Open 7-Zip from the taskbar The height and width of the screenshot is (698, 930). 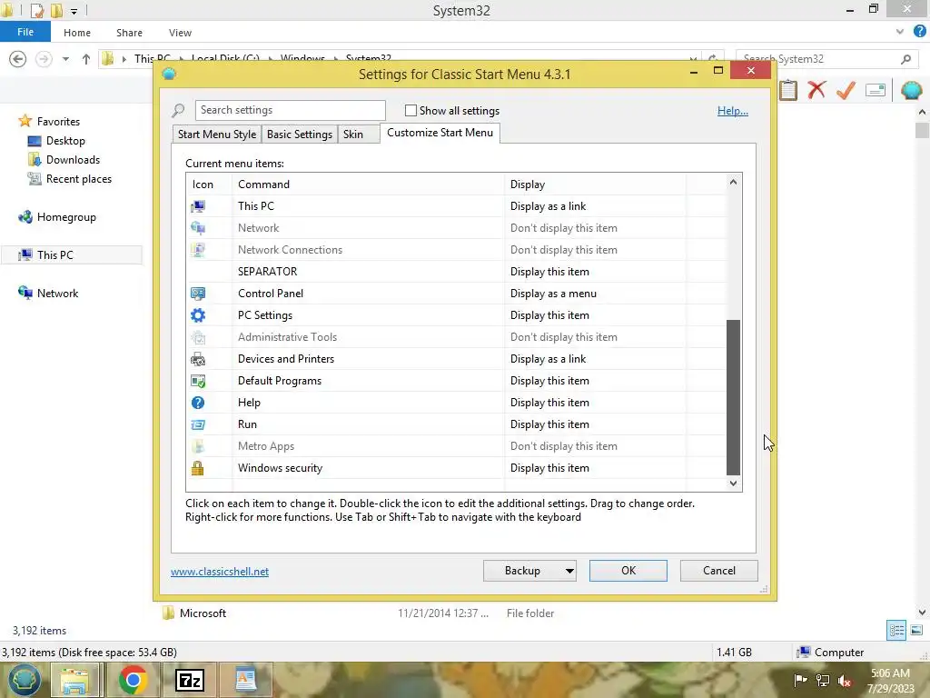tap(190, 680)
